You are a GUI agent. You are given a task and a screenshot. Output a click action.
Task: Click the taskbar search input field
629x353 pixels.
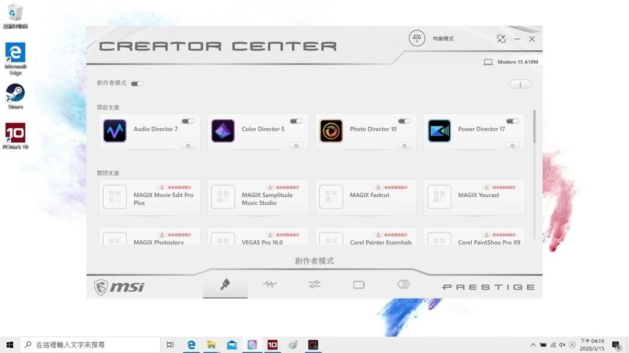click(90, 345)
